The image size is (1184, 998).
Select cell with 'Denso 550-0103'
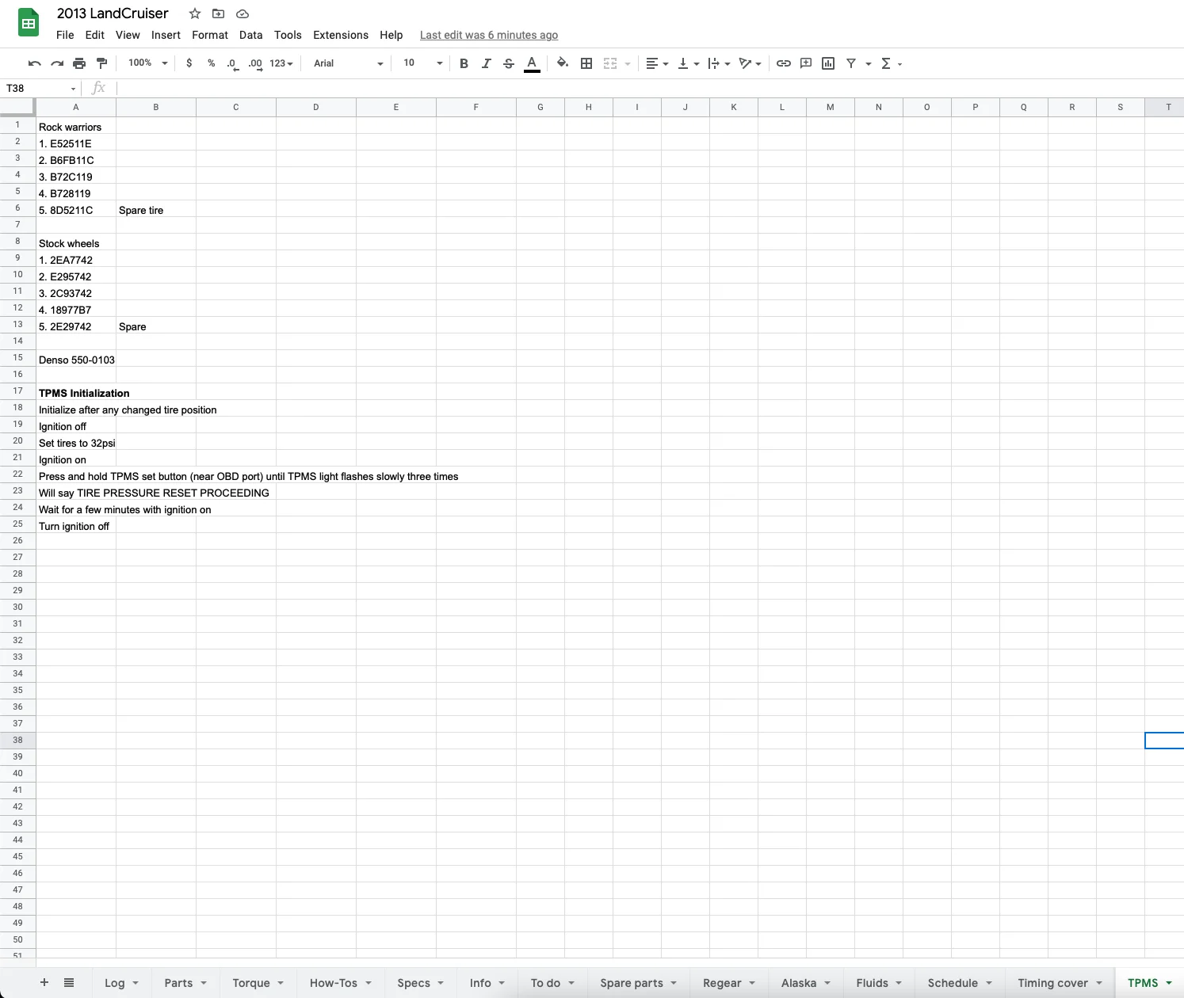pos(76,359)
